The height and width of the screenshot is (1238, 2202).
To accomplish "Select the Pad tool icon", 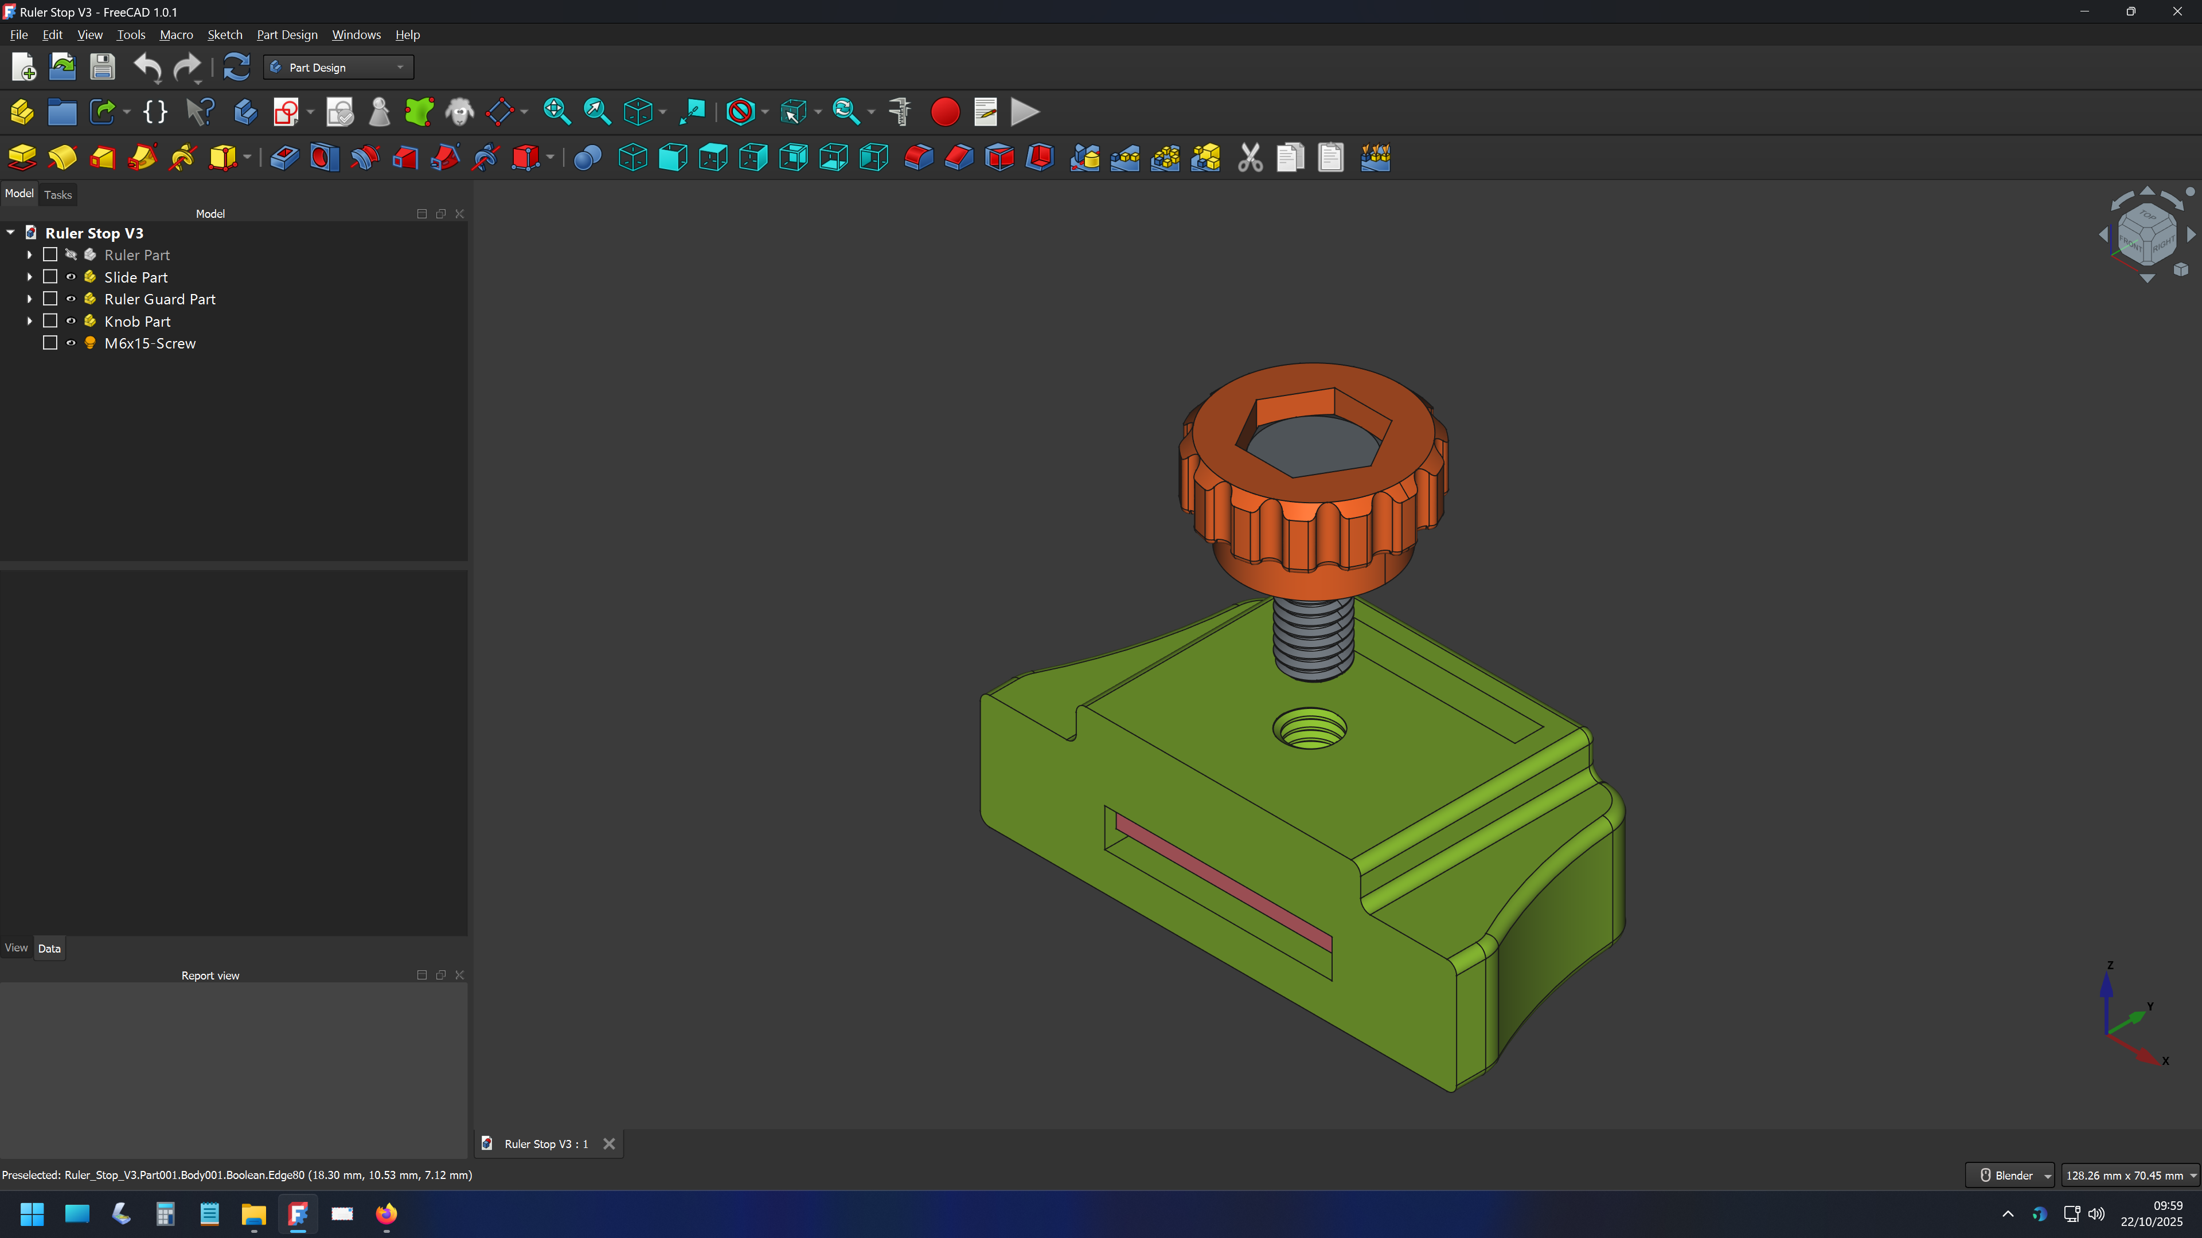I will (22, 157).
